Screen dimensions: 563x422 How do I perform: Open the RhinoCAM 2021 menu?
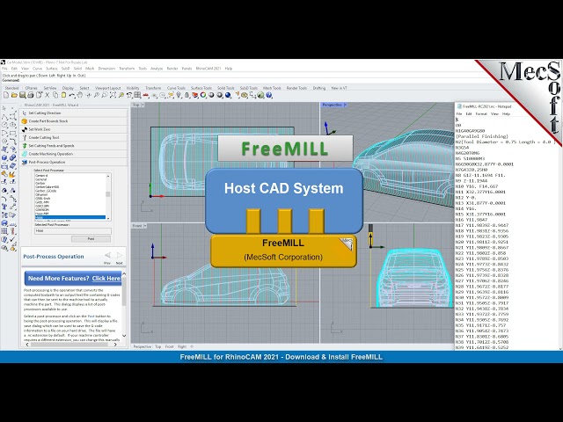point(208,69)
